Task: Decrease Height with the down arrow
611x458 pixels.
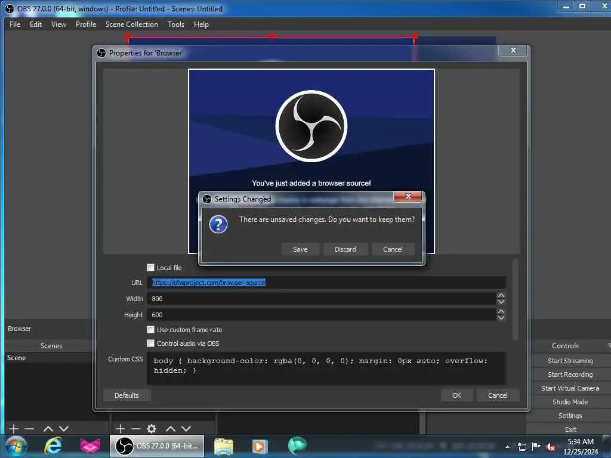Action: [501, 318]
